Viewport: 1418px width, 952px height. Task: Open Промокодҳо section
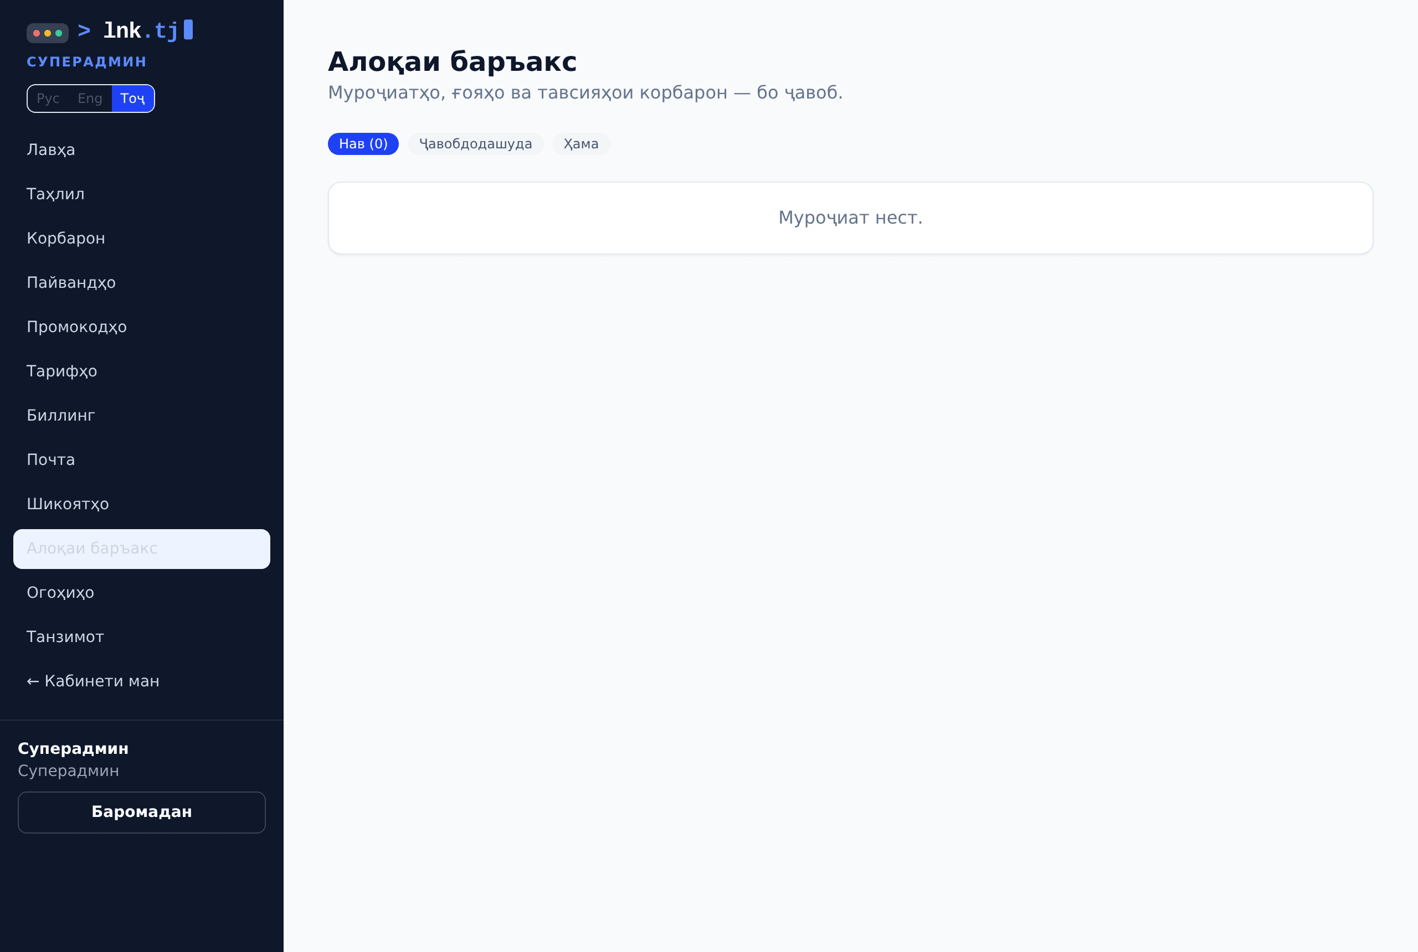click(x=142, y=327)
